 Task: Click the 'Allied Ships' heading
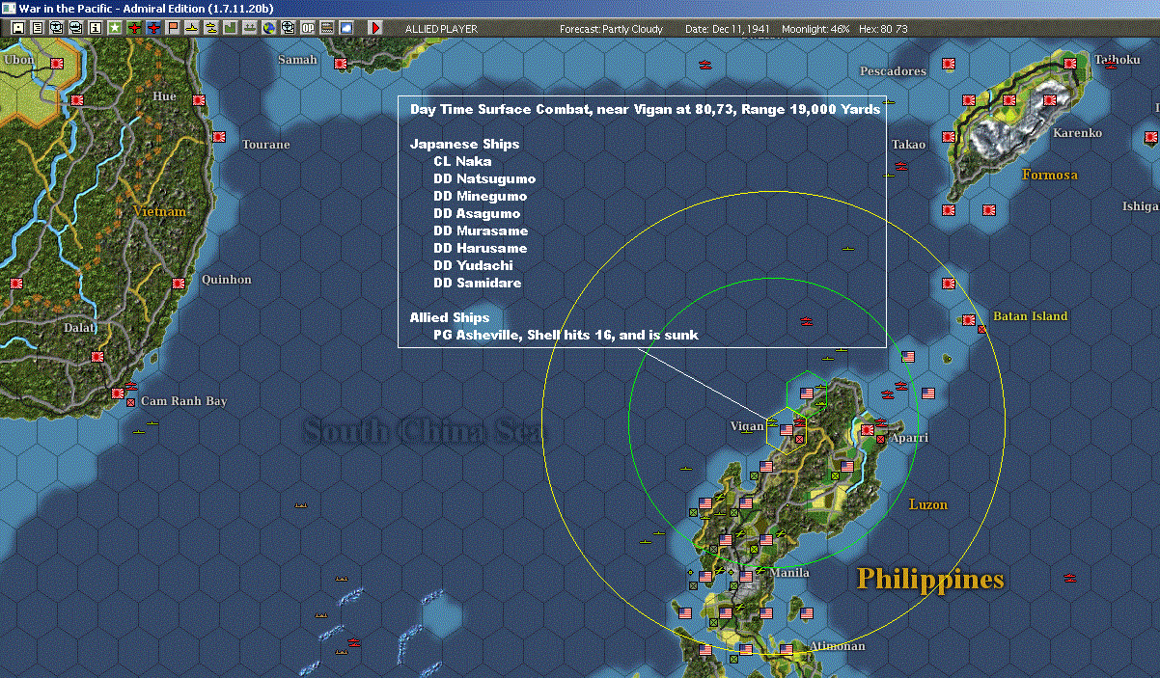450,317
